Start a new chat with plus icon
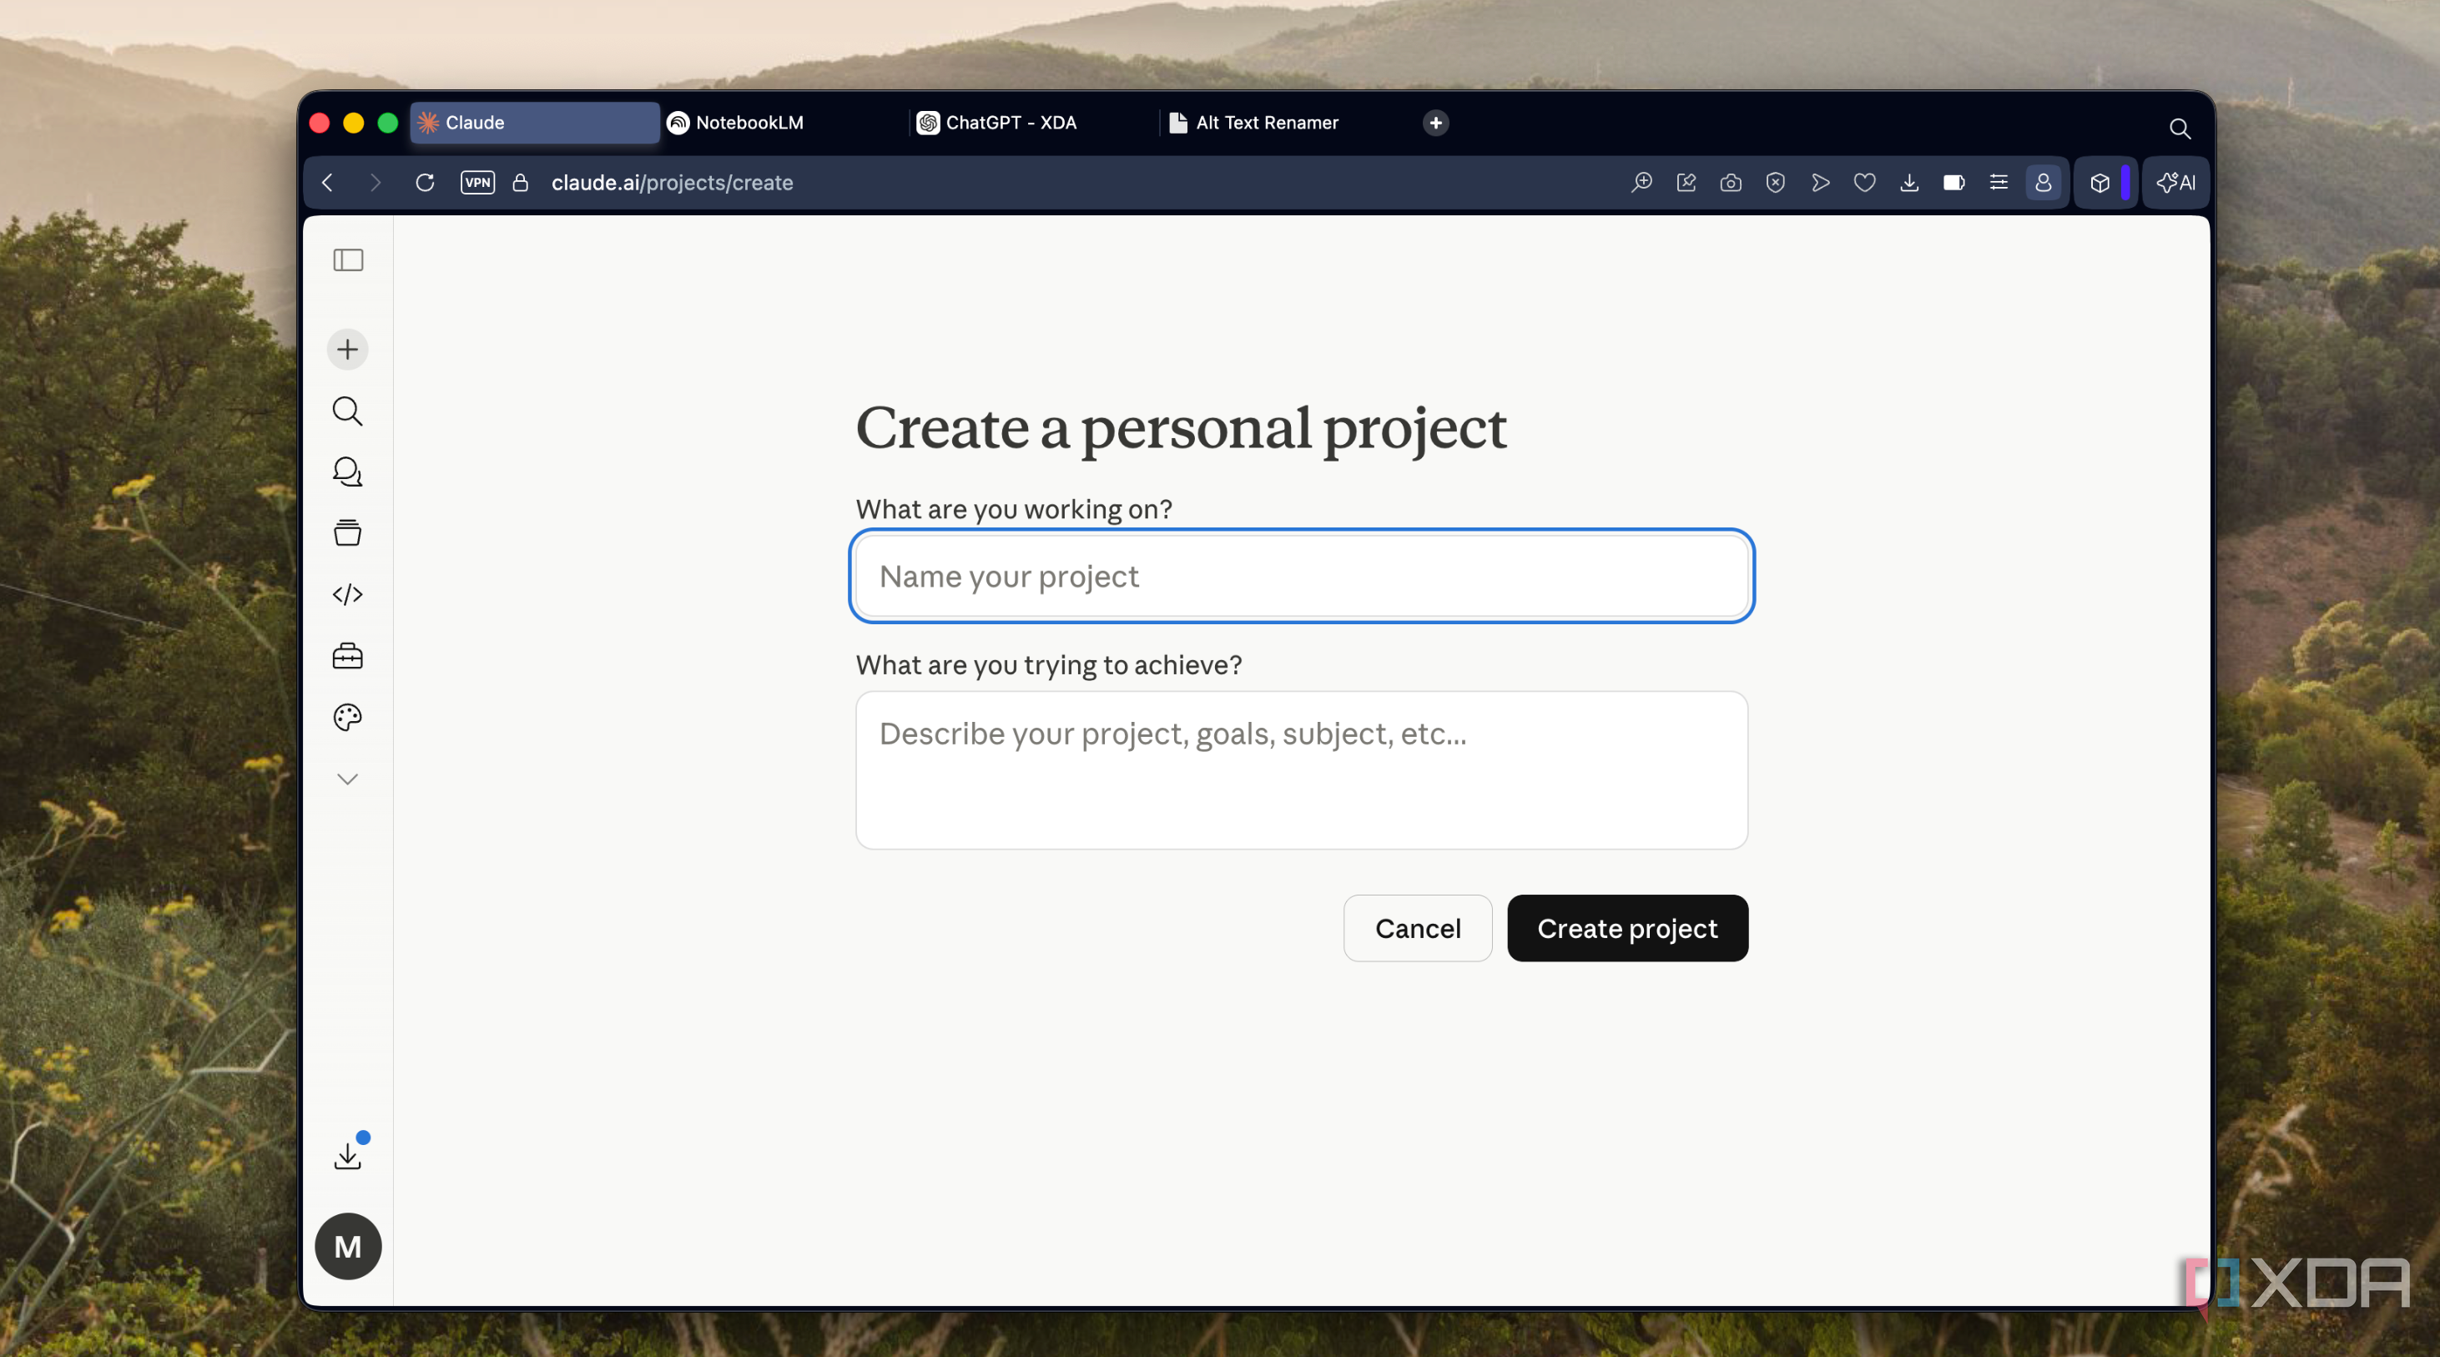Image resolution: width=2440 pixels, height=1357 pixels. [x=348, y=350]
